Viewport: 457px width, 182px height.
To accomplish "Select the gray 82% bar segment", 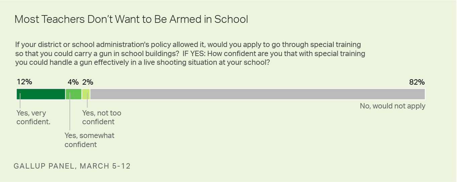I will [258, 94].
